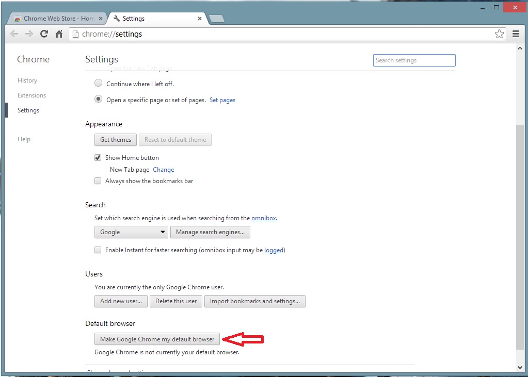Go back using the back arrow

(14, 34)
